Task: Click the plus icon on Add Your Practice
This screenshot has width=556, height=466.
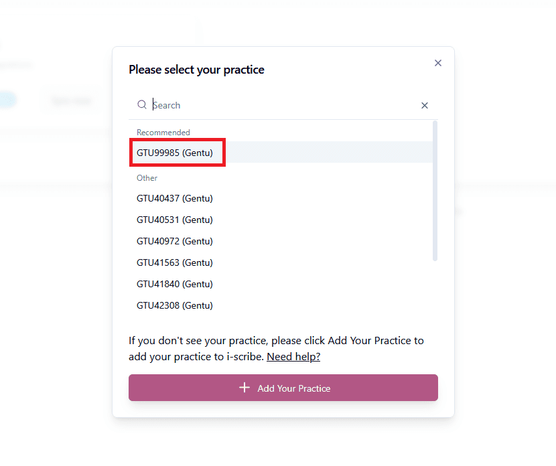Action: coord(245,388)
